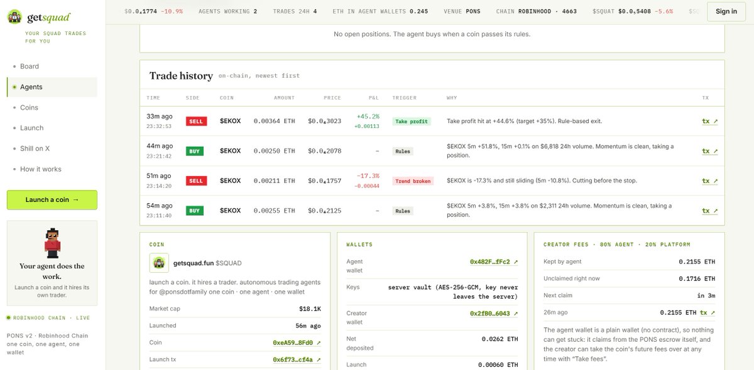The width and height of the screenshot is (754, 370).
Task: Click Rules tag in 44m ago row
Action: pos(403,151)
